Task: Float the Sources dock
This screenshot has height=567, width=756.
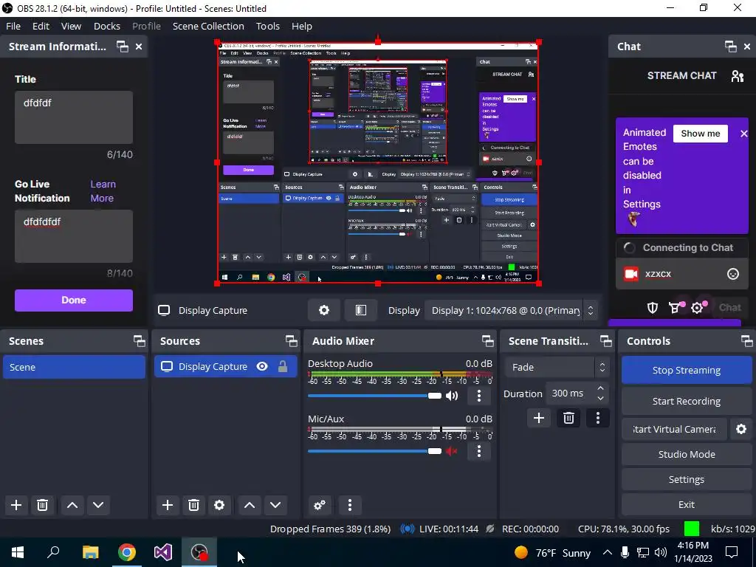Action: [x=291, y=341]
